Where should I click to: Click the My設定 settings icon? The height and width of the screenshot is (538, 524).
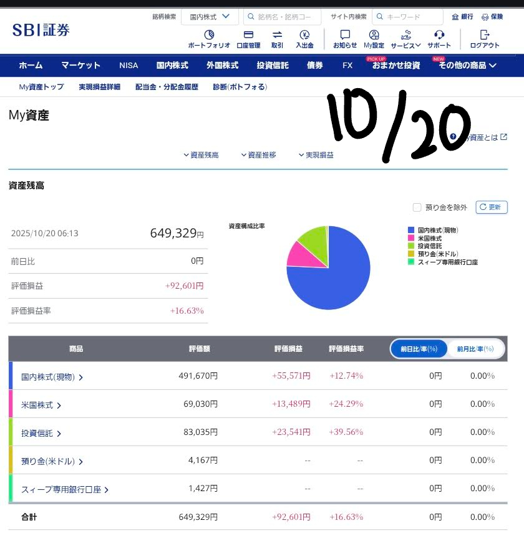(x=374, y=35)
